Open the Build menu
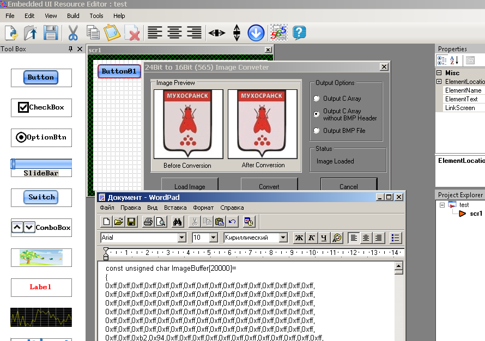This screenshot has width=485, height=341. (73, 16)
